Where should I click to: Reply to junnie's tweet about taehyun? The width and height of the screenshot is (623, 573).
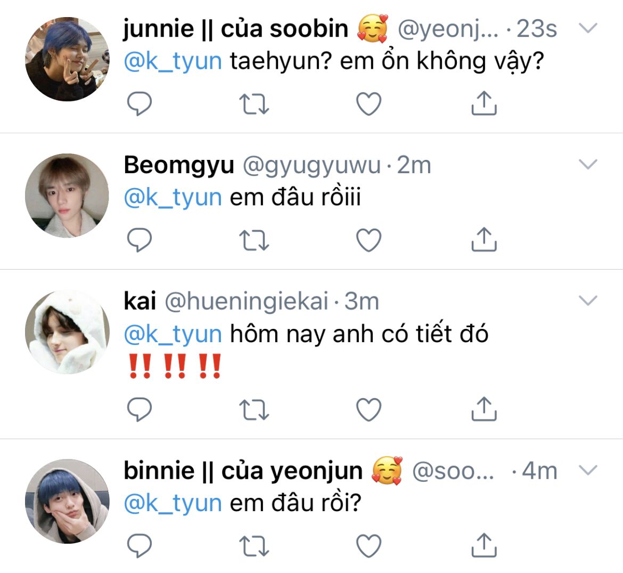[x=140, y=104]
